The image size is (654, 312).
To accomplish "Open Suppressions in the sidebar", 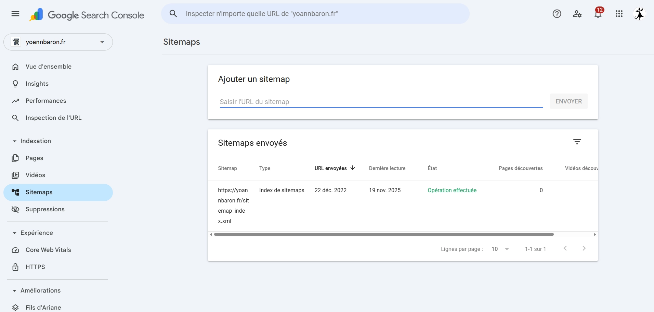I will point(58,209).
